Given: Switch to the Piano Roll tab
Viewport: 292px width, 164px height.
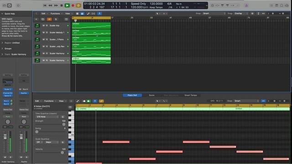Looking at the screenshot, I should pyautogui.click(x=132, y=95).
